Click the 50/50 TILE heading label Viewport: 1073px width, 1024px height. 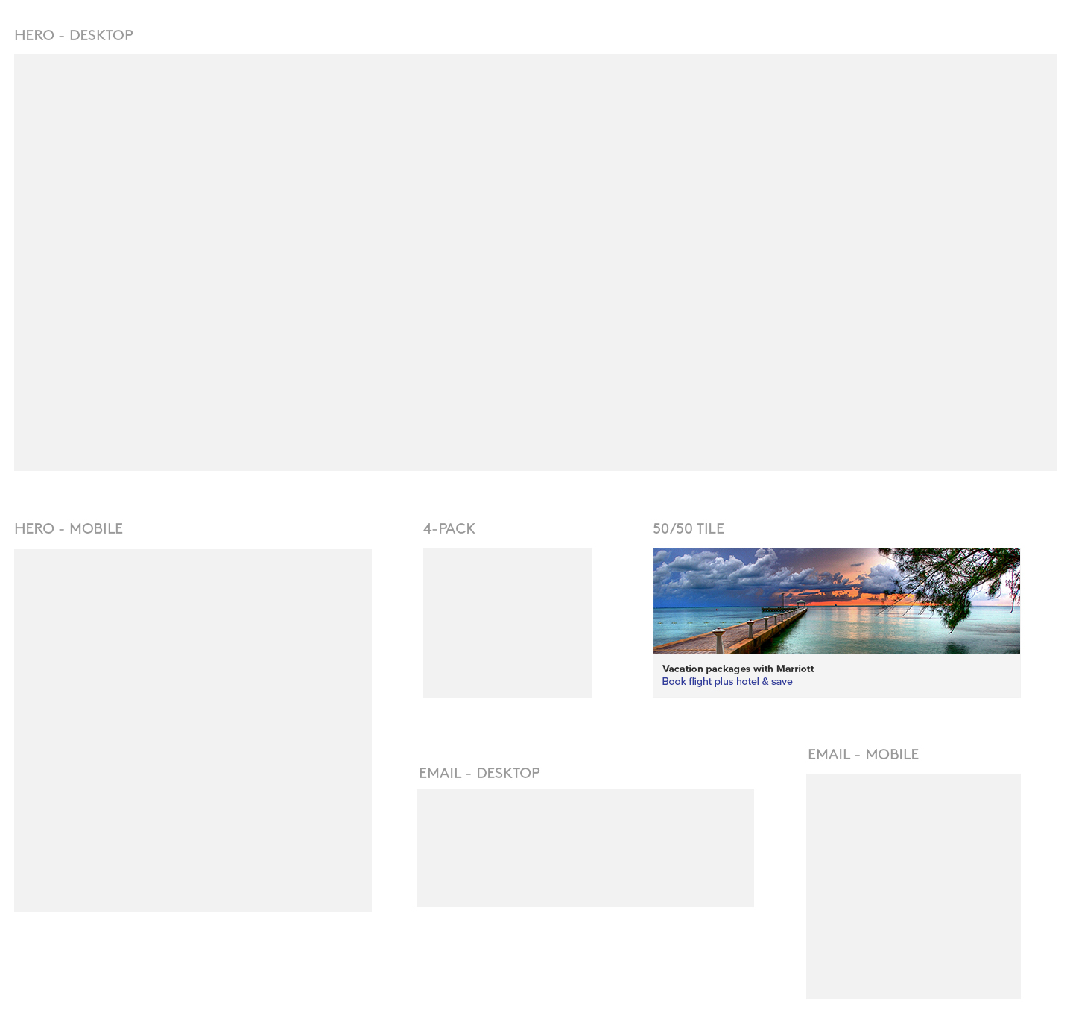688,528
